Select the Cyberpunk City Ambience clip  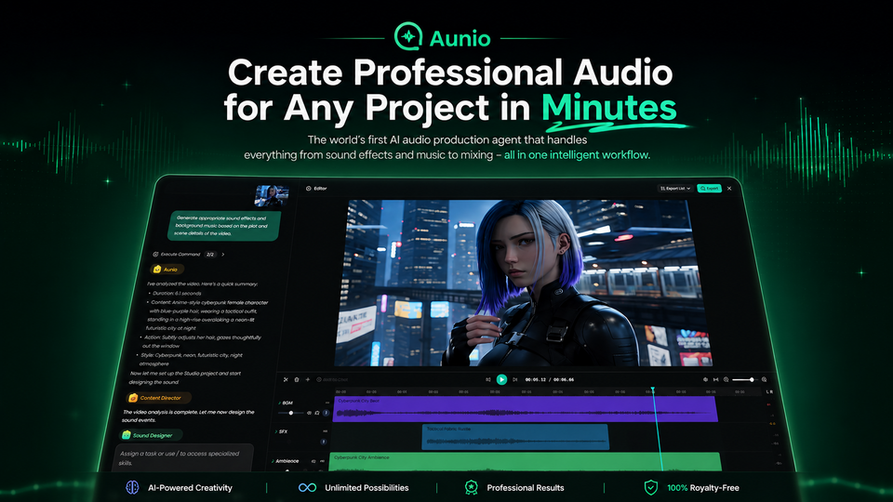(525, 462)
